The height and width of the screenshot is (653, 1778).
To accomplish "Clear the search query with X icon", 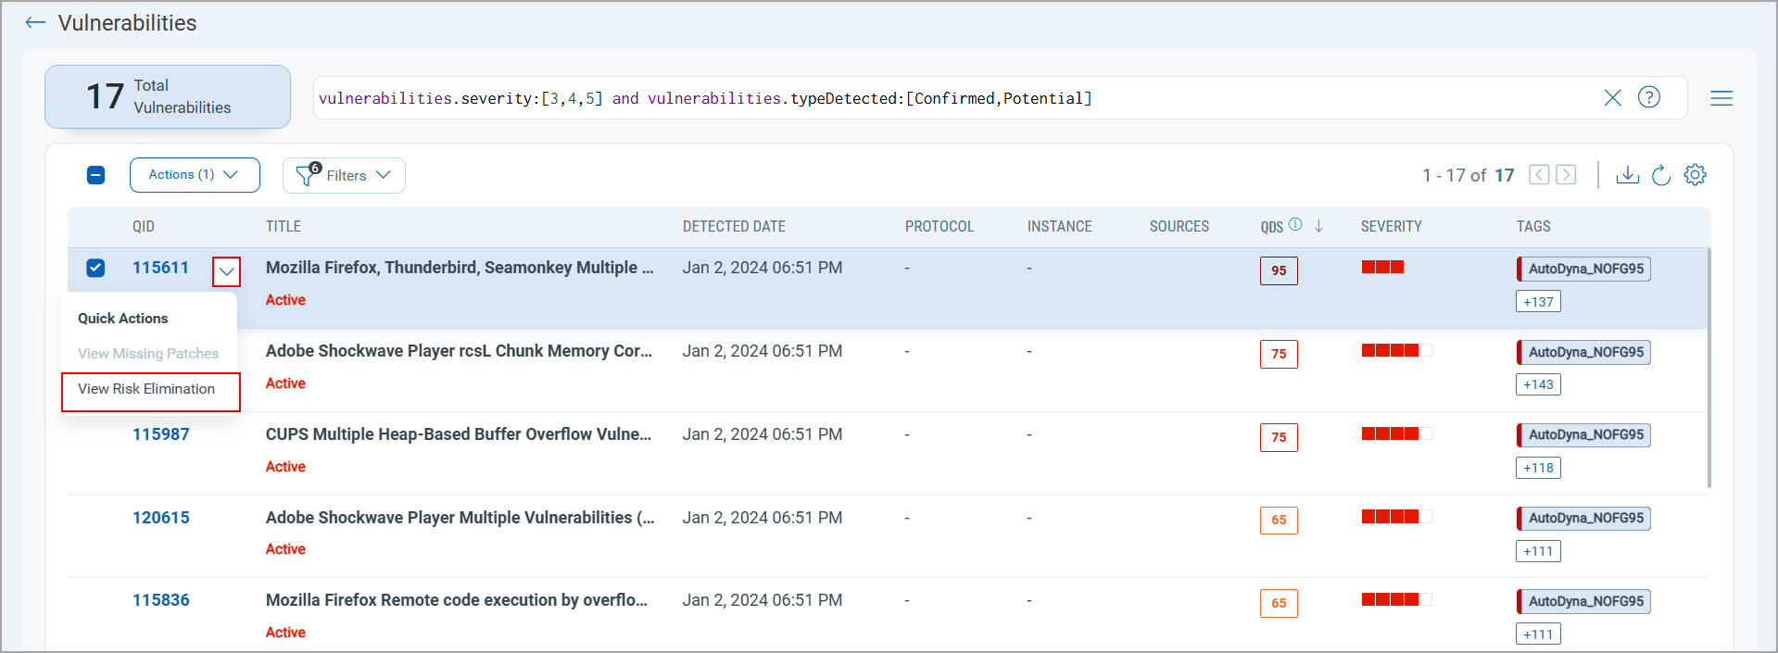I will point(1612,98).
